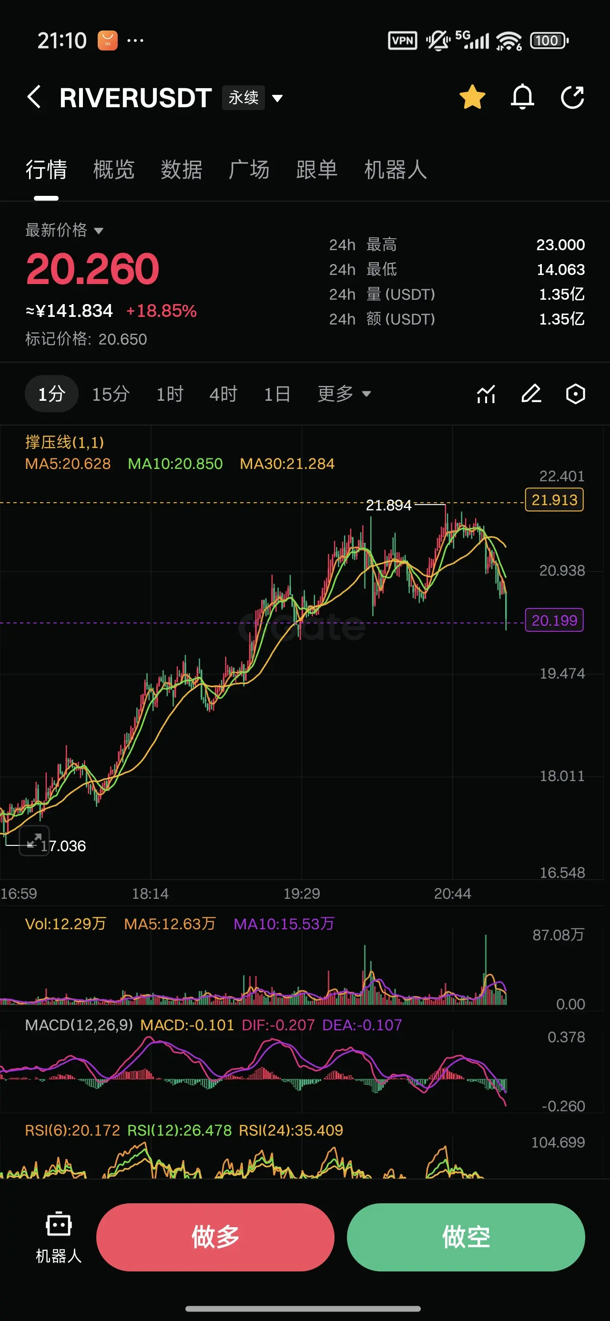Switch to the 行情 tab

(x=46, y=170)
